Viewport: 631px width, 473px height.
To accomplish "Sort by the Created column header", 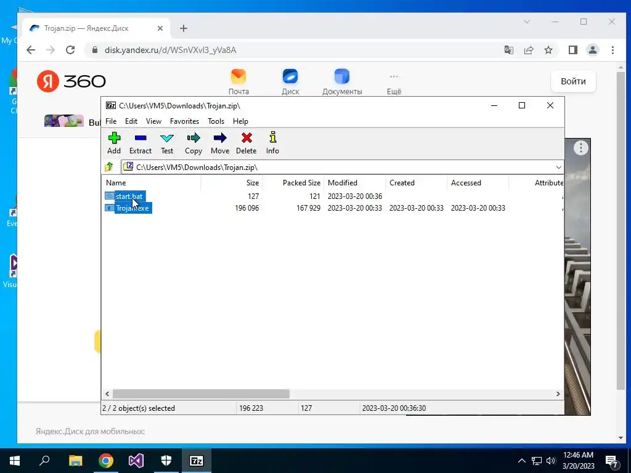I will point(416,182).
